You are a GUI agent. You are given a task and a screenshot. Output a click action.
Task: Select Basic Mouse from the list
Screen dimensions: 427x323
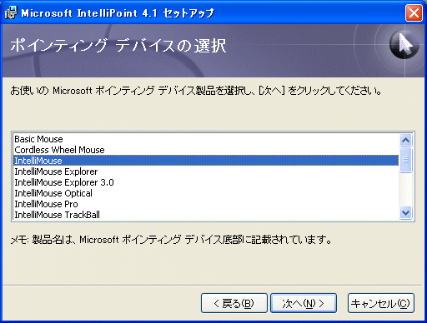[x=206, y=139]
